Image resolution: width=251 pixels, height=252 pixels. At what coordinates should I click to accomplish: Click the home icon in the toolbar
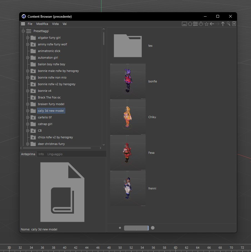[x=190, y=24]
